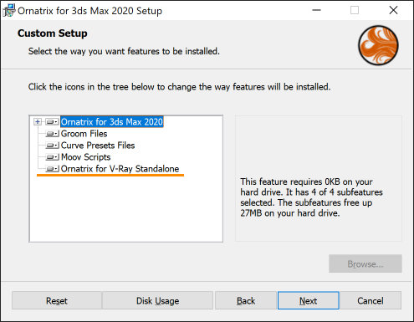Go Back to the previous setup step
Image resolution: width=414 pixels, height=322 pixels.
coord(246,300)
